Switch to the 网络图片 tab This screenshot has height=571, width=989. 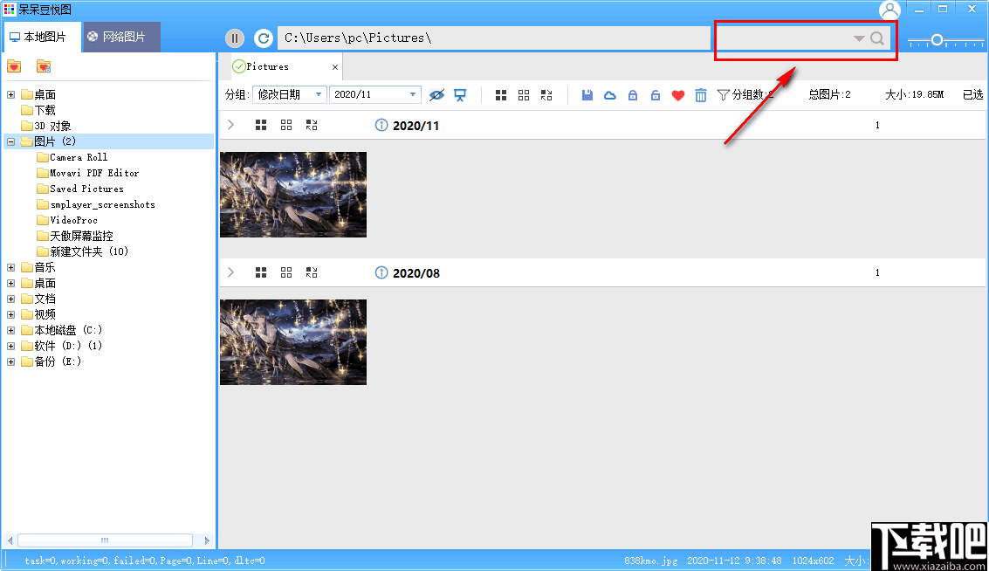point(121,38)
